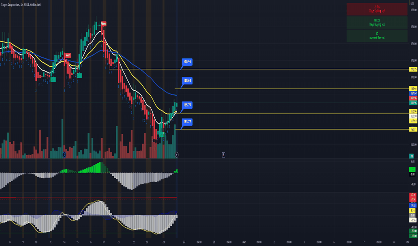Click the yellow 4.24 oscillator axis label
This screenshot has height=246, width=418.
pyautogui.click(x=413, y=210)
